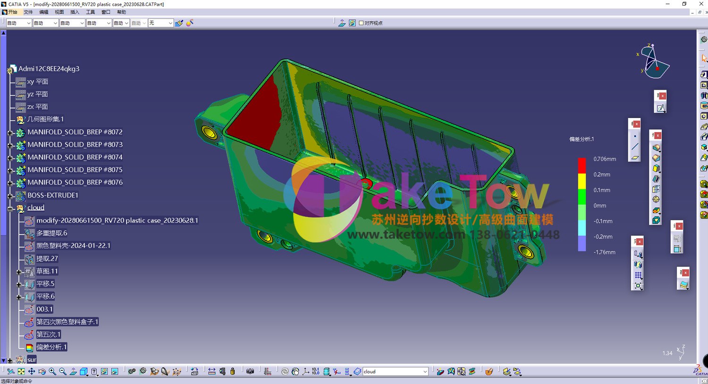Click the Zoom In magnifier icon
Viewport: 708px width, 384px height.
52,372
